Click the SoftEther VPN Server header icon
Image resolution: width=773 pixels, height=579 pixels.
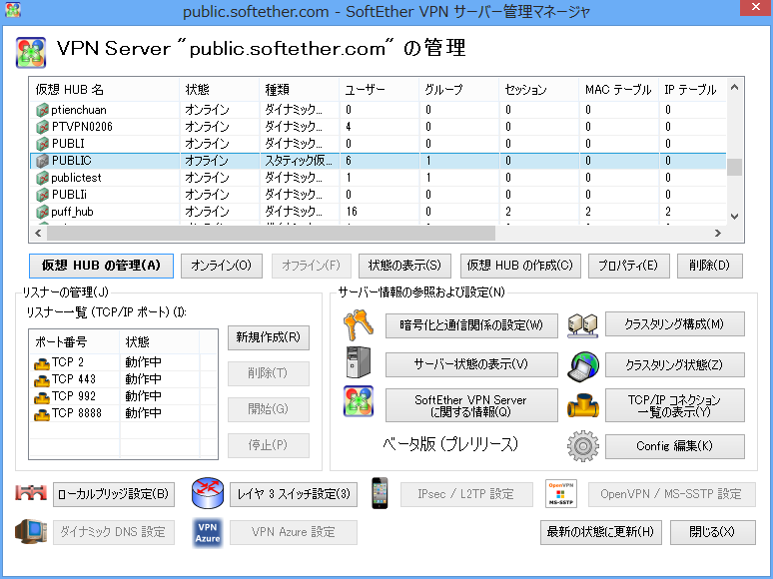[31, 52]
